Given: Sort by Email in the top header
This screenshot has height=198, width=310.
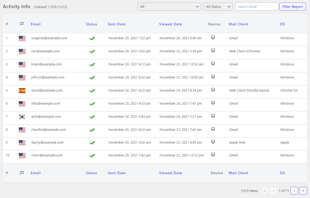Looking at the screenshot, I should 36,24.
